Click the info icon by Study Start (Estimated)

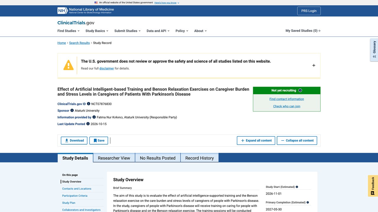click(x=297, y=187)
